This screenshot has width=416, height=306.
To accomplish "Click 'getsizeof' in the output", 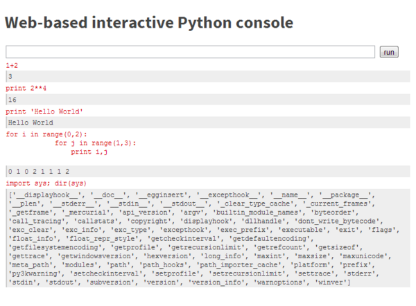I will tap(337, 247).
